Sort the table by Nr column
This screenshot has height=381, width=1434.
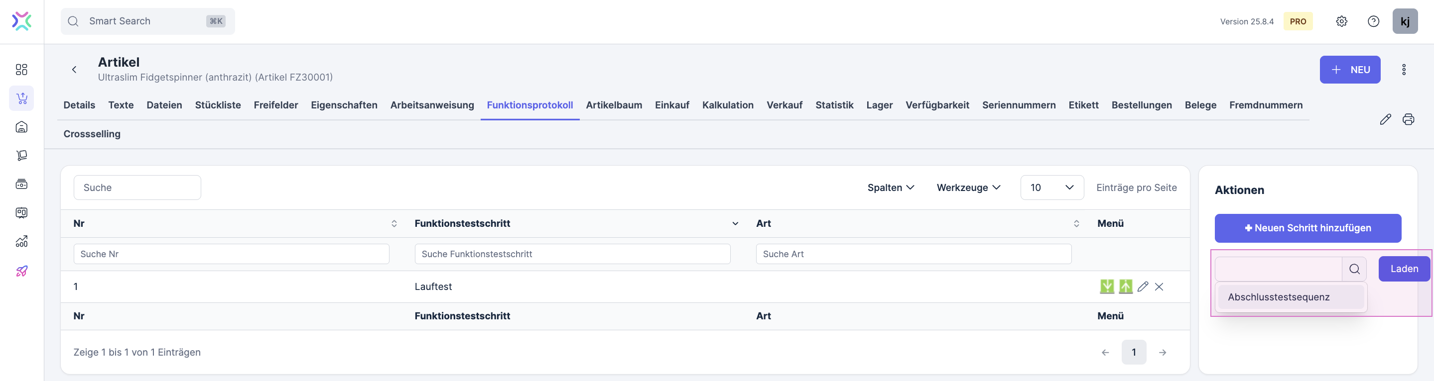coord(393,224)
